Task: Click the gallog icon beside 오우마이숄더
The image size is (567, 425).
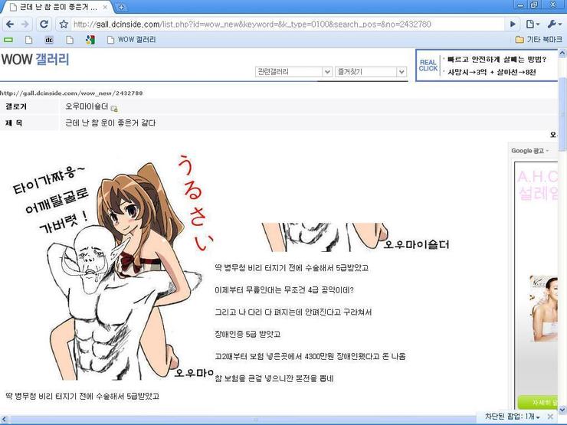Action: pyautogui.click(x=114, y=108)
